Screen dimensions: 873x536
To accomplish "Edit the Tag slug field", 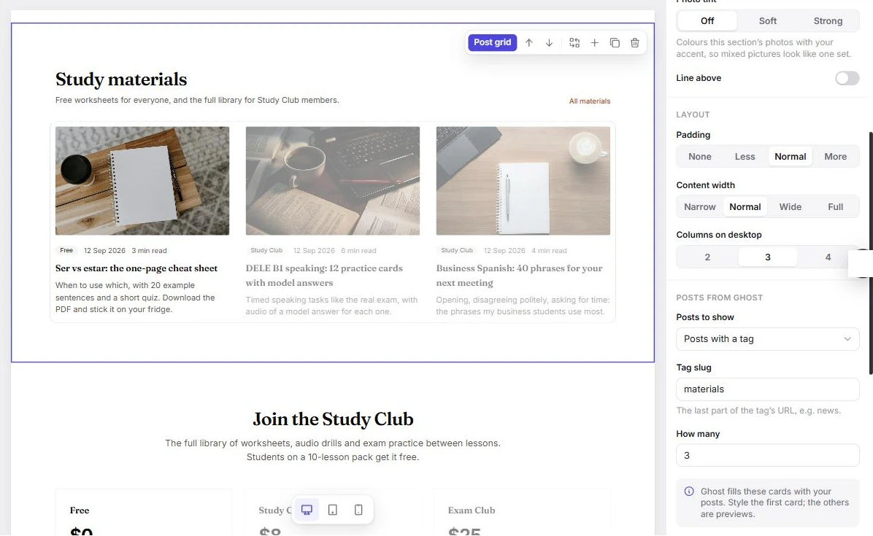I will 768,389.
